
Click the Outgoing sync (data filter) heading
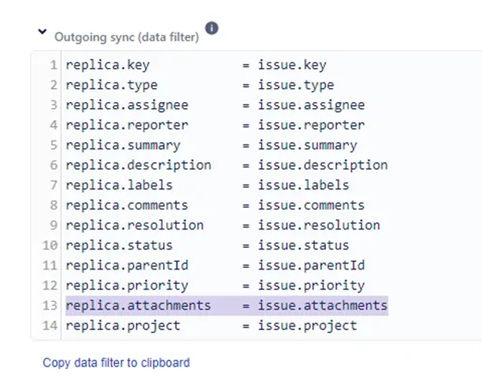pyautogui.click(x=127, y=37)
